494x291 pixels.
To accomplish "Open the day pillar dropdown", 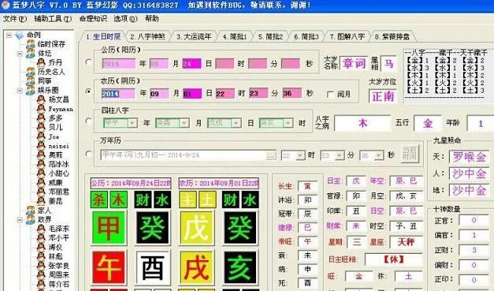I will (x=236, y=123).
